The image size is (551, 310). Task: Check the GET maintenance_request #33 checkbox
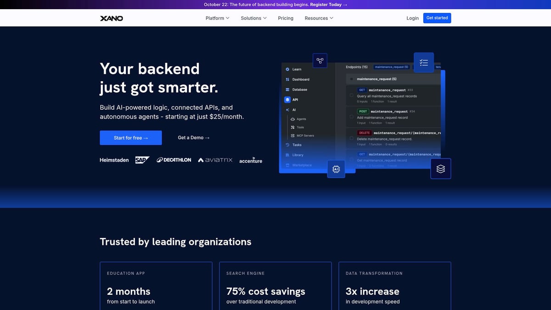[352, 96]
